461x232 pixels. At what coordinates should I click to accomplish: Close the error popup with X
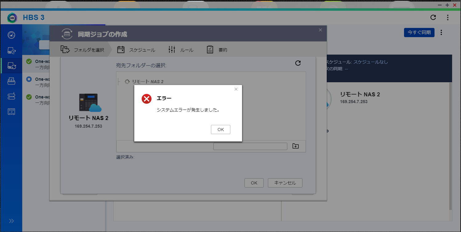click(x=236, y=89)
